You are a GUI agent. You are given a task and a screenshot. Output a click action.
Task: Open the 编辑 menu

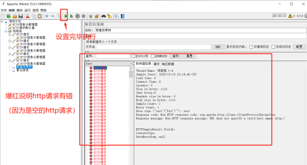12,10
